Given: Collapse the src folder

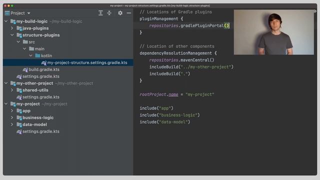Looking at the screenshot, I should pyautogui.click(x=18, y=42).
